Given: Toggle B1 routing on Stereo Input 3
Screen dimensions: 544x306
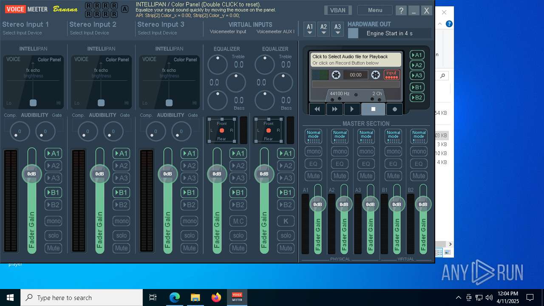Looking at the screenshot, I should [189, 193].
